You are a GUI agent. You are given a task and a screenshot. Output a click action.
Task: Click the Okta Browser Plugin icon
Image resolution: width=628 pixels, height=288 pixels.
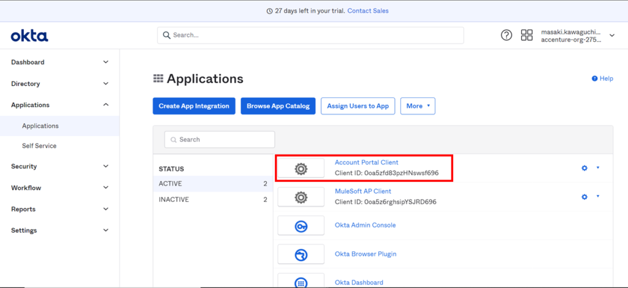click(x=301, y=254)
